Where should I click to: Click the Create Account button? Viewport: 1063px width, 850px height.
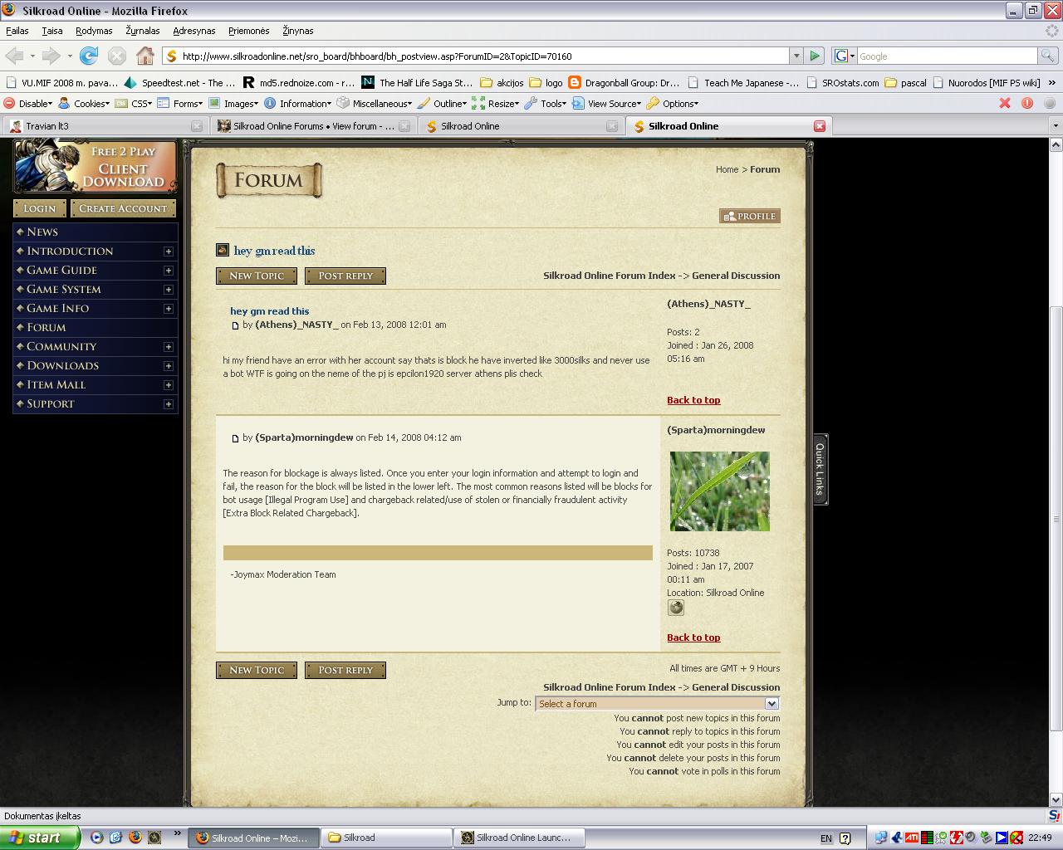[123, 208]
